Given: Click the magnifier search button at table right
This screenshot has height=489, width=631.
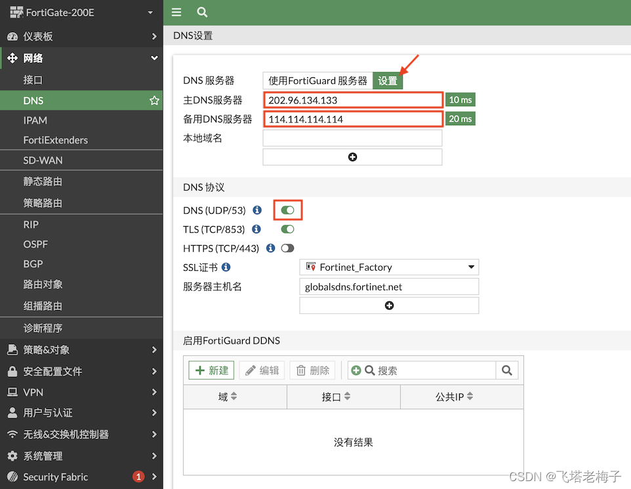Looking at the screenshot, I should coord(507,370).
